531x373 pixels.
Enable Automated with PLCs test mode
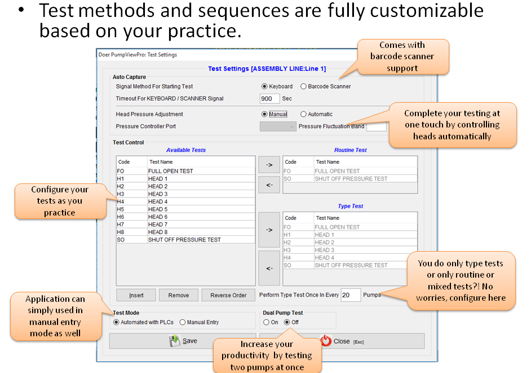coord(117,322)
